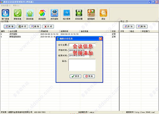159x114 pixels.
Task: Adjust the 开始时间 spinner arrows
Action: tap(90, 51)
